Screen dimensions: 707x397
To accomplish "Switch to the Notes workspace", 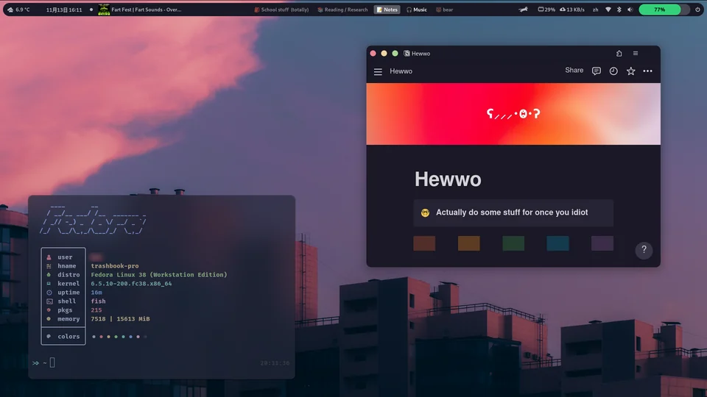I will [387, 10].
